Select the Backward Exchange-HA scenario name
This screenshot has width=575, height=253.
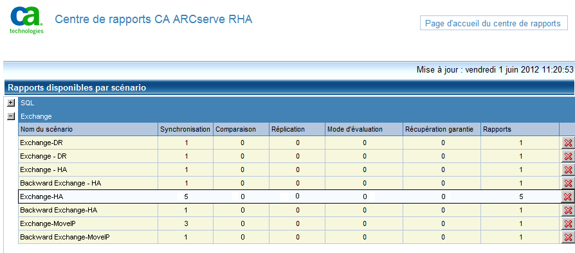tap(59, 210)
